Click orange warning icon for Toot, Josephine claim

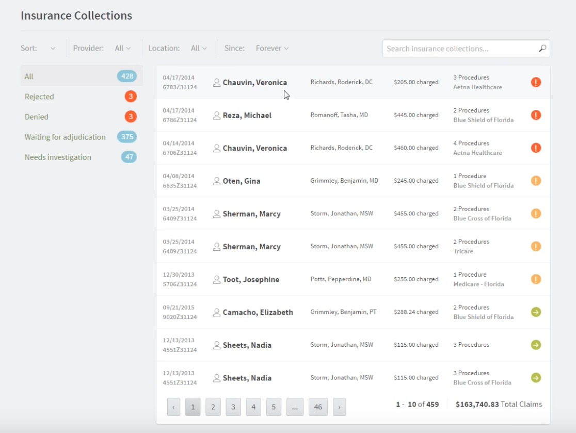coord(536,279)
